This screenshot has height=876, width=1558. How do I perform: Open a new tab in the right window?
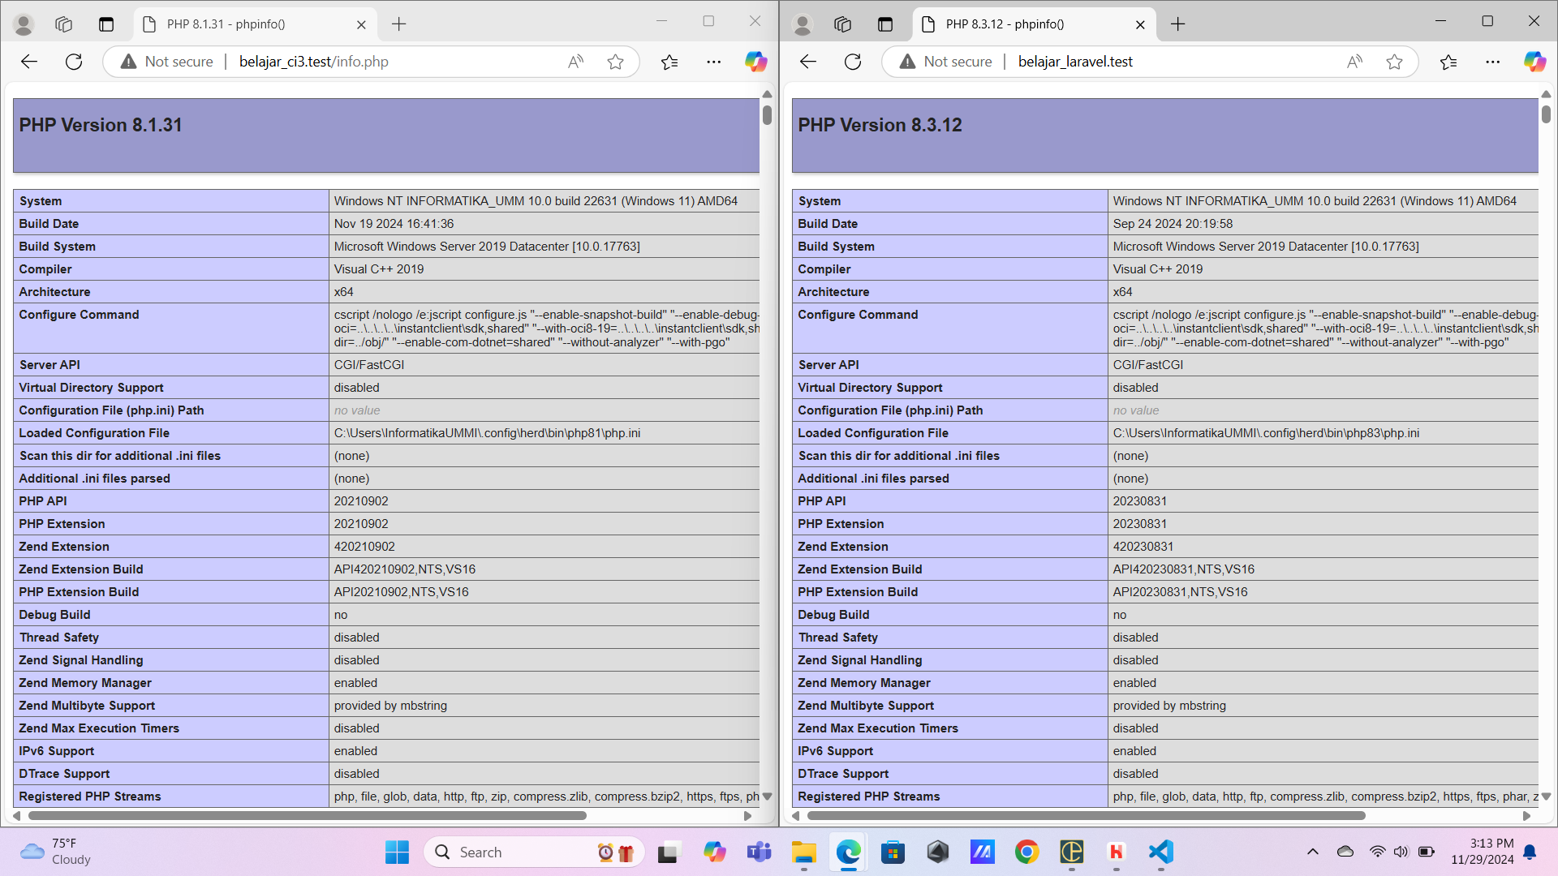click(1177, 24)
